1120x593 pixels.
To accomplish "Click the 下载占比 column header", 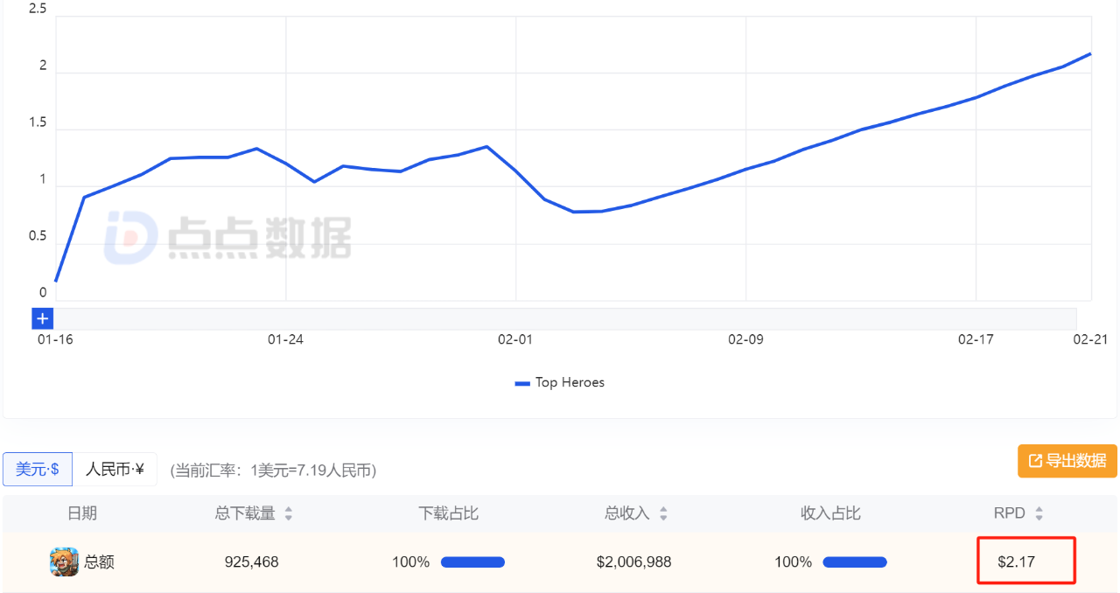I will (449, 513).
